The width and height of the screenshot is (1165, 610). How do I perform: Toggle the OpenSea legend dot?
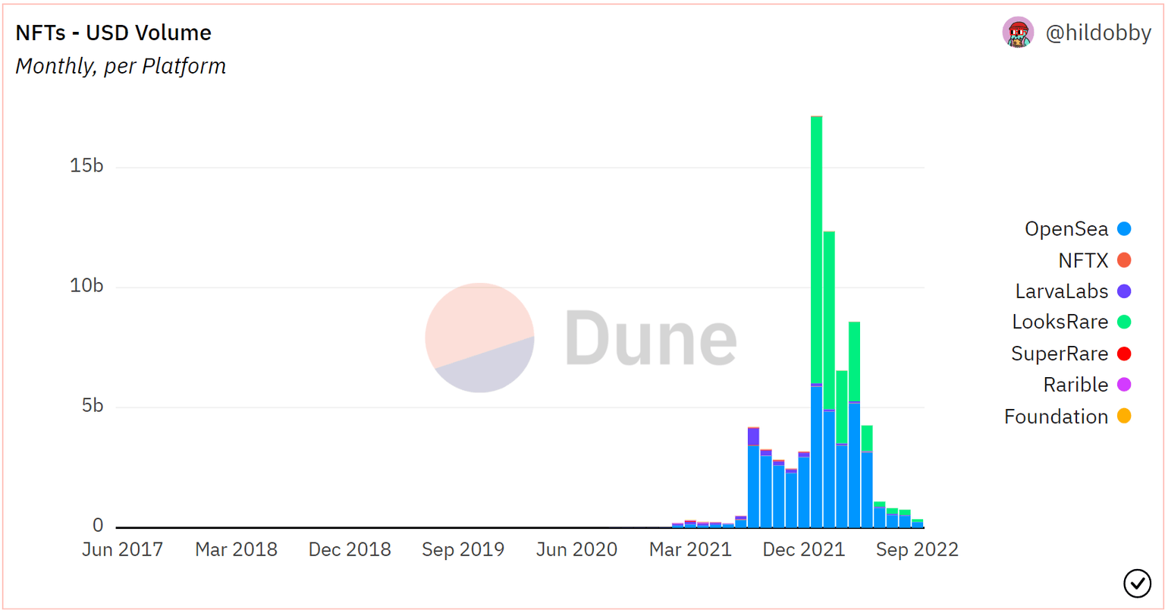coord(1124,228)
